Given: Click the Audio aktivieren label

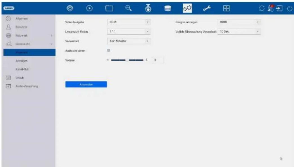Looking at the screenshot, I should [x=75, y=50].
